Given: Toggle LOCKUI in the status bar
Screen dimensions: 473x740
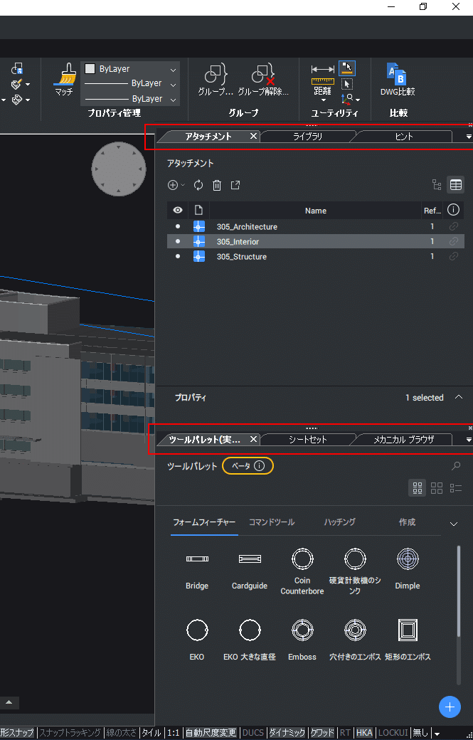Looking at the screenshot, I should pos(393,732).
